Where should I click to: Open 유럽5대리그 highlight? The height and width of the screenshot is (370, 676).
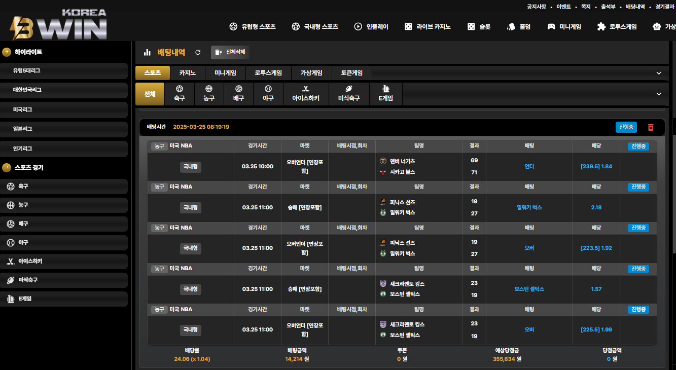64,71
